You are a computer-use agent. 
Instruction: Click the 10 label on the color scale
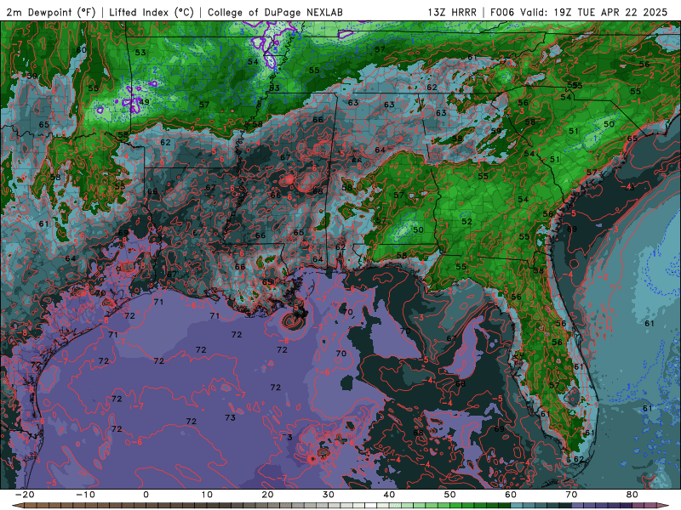(x=207, y=495)
